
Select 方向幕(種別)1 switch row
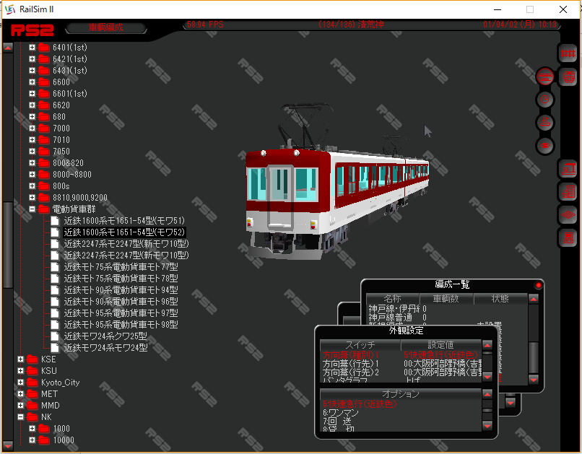click(x=401, y=354)
